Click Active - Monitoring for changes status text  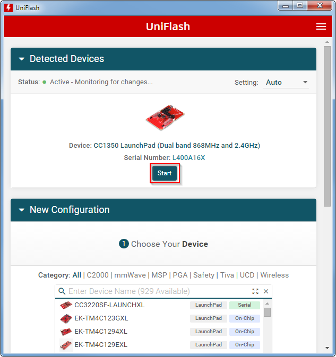101,82
